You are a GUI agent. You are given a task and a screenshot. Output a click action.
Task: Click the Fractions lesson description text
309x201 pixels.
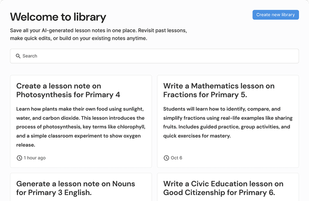click(x=228, y=122)
